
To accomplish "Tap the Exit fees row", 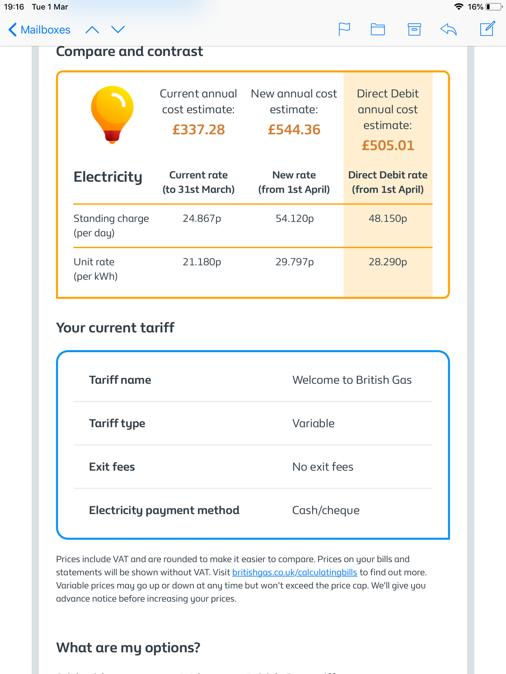I will [x=253, y=467].
